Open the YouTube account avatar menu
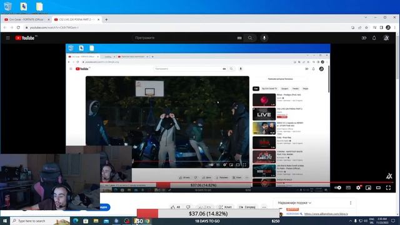Viewport: 400px width, 225px height. (386, 37)
